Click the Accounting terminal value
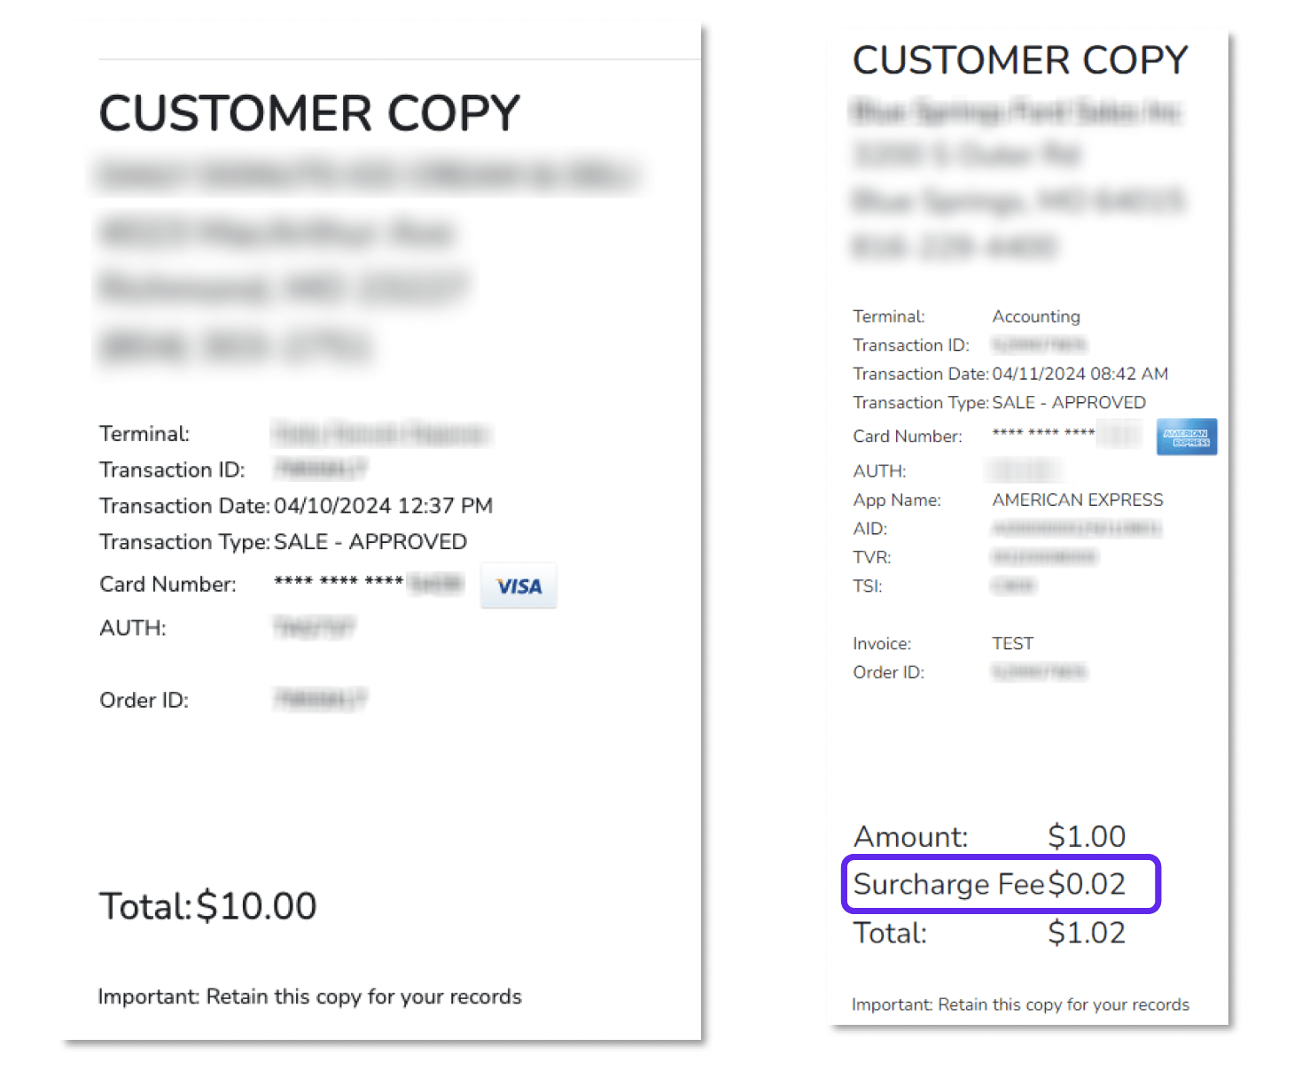 [1036, 316]
